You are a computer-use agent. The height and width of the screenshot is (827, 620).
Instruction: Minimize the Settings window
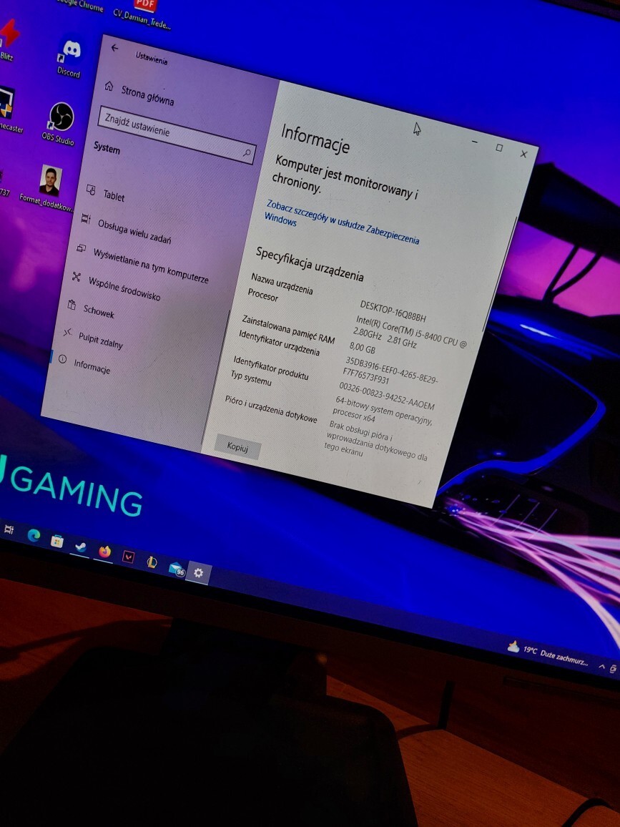(x=475, y=142)
